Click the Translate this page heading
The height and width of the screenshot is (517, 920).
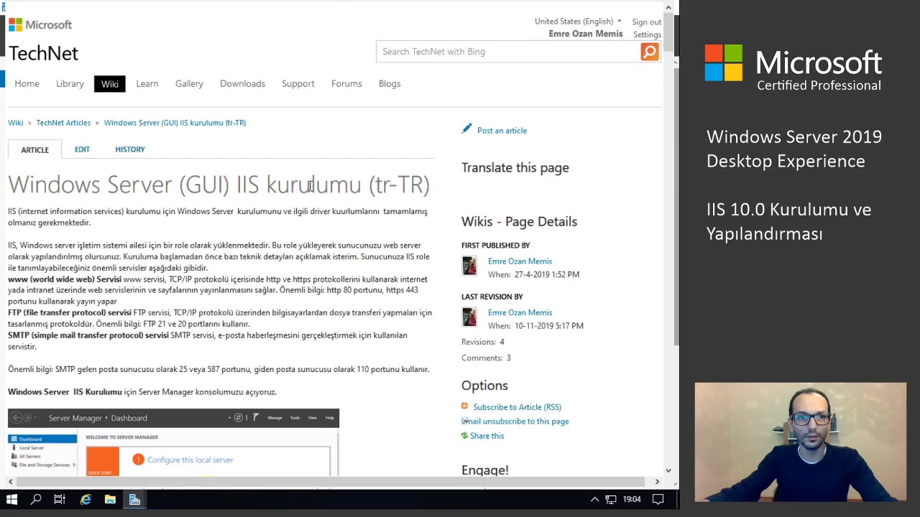515,167
